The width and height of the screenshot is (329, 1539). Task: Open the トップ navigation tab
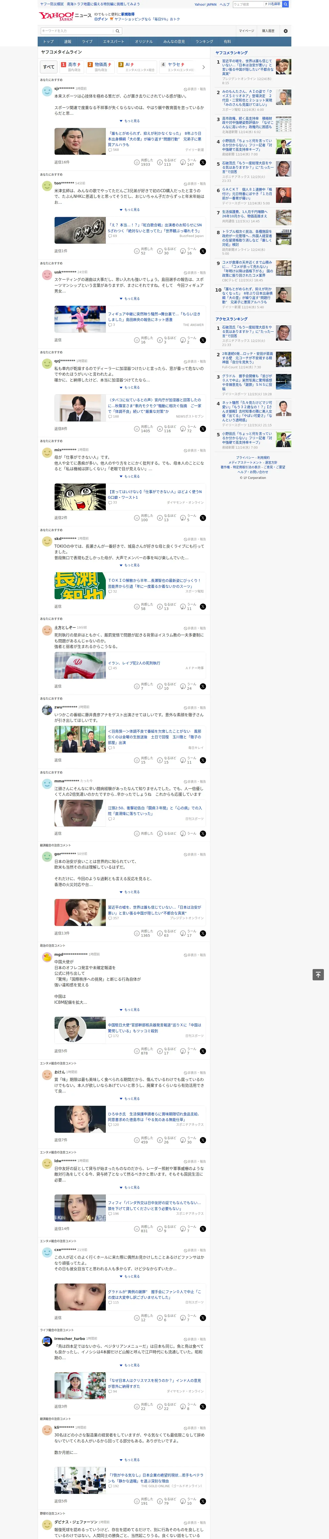click(48, 42)
